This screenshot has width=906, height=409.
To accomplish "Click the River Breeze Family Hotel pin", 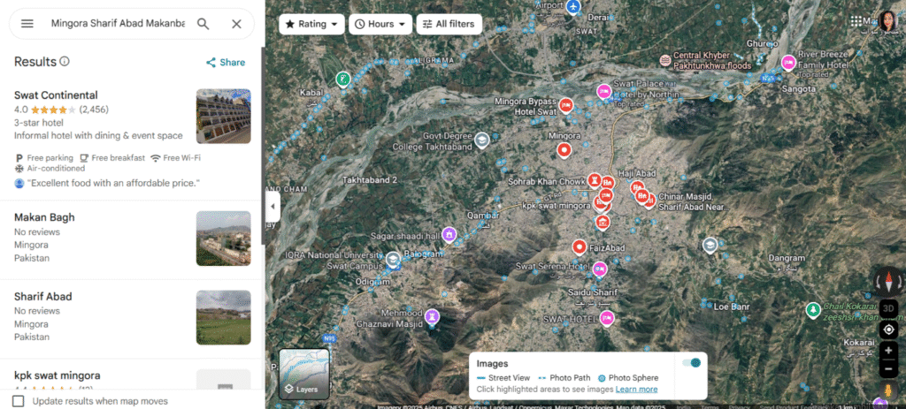I will (788, 63).
